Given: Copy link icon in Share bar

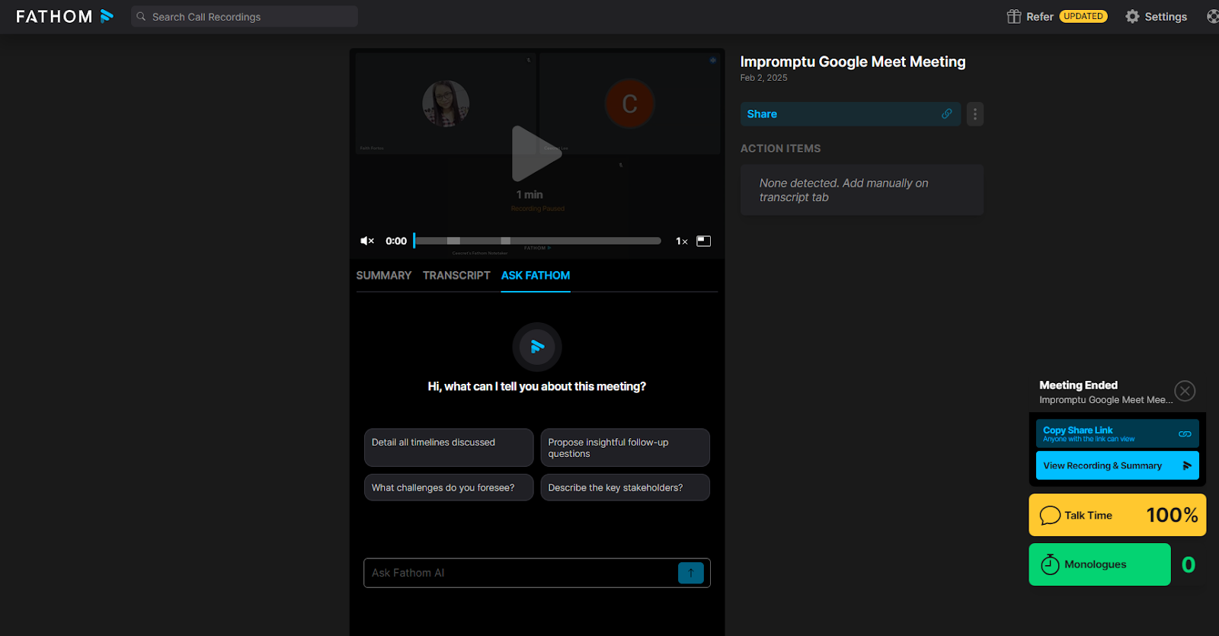Looking at the screenshot, I should pos(947,113).
